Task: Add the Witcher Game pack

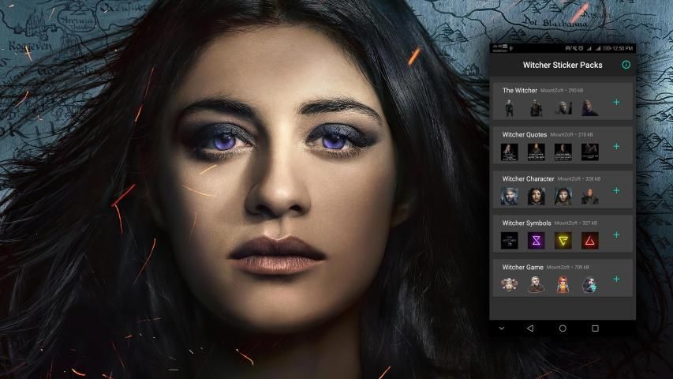Action: [616, 279]
